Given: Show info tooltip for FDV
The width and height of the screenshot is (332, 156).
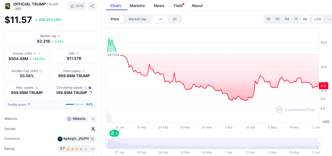Looking at the screenshot, I should tap(77, 54).
